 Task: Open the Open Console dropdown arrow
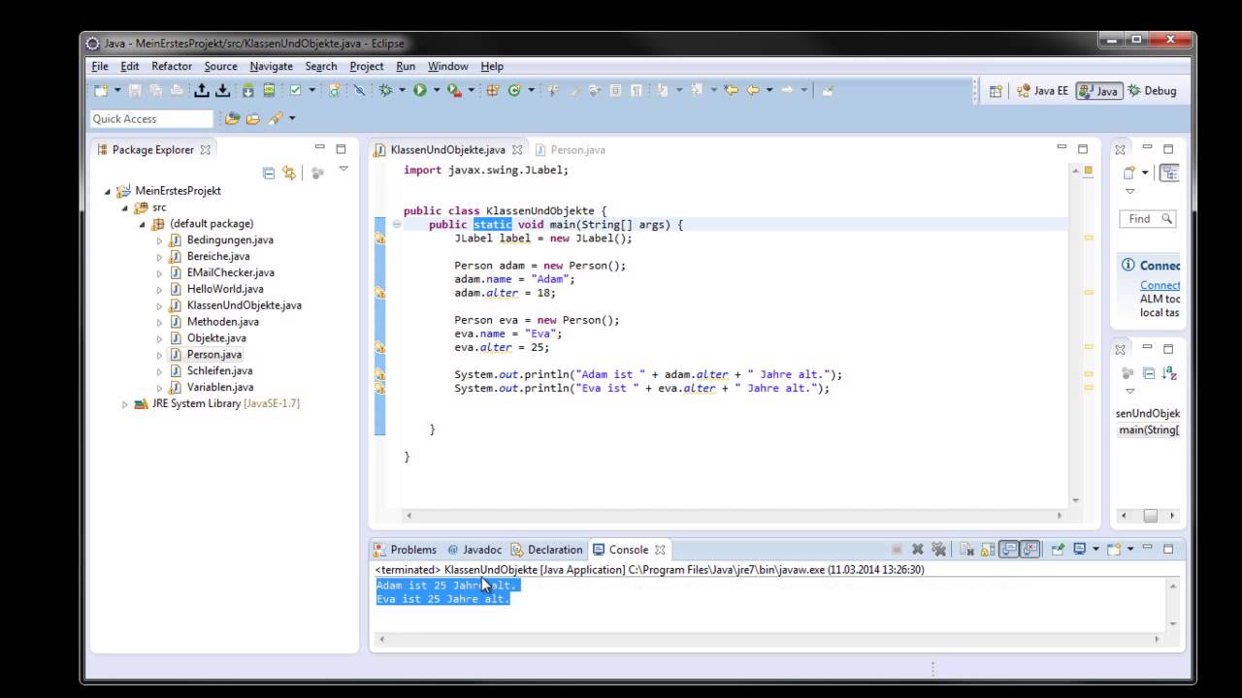[x=1130, y=549]
